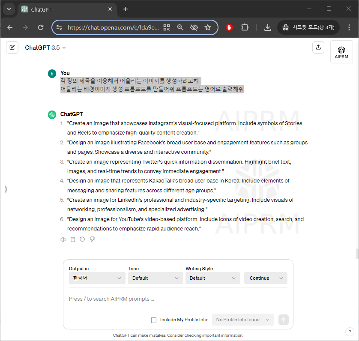
Task: Regenerate the ChatGPT response
Action: click(x=82, y=239)
